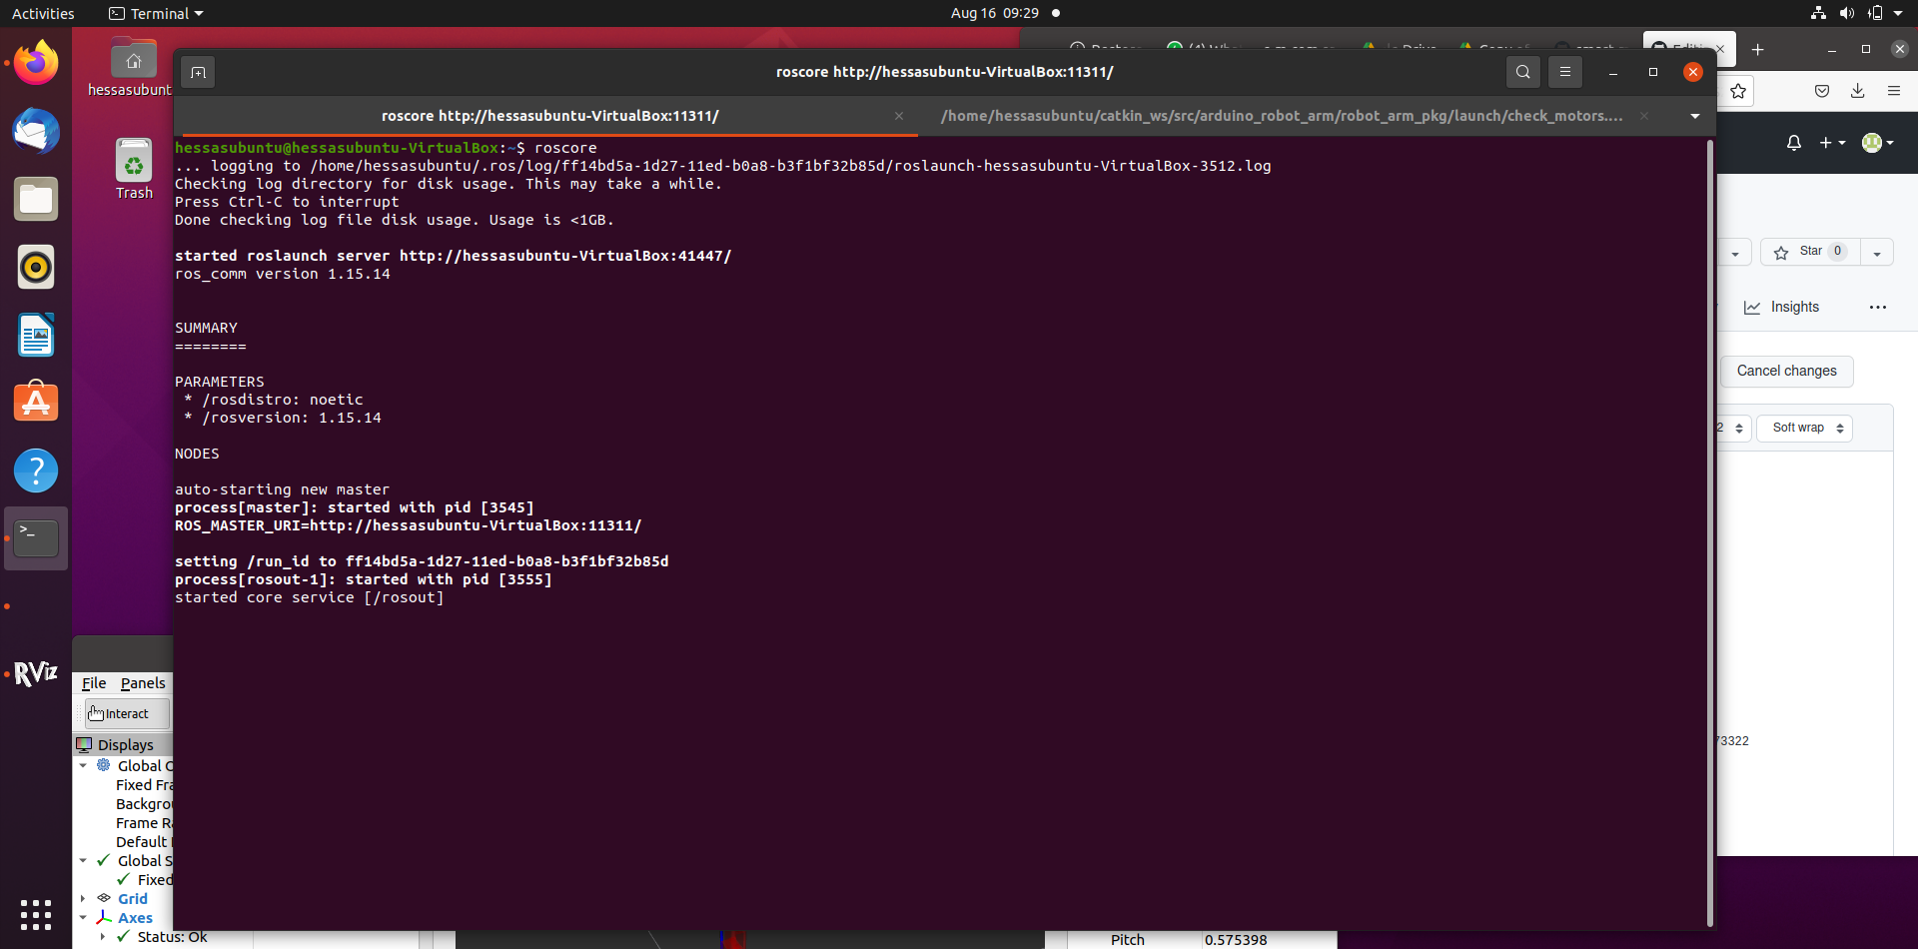This screenshot has height=949, width=1918.
Task: Launch Thunderbird mail from the dock
Action: pyautogui.click(x=36, y=131)
